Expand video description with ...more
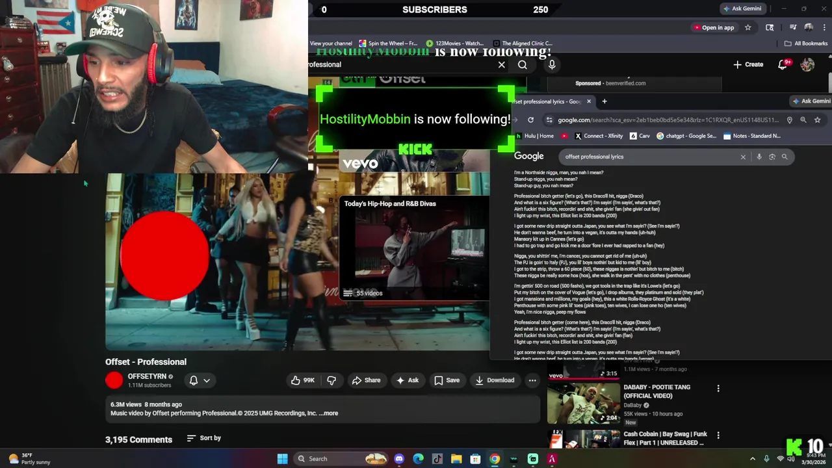 coord(328,413)
